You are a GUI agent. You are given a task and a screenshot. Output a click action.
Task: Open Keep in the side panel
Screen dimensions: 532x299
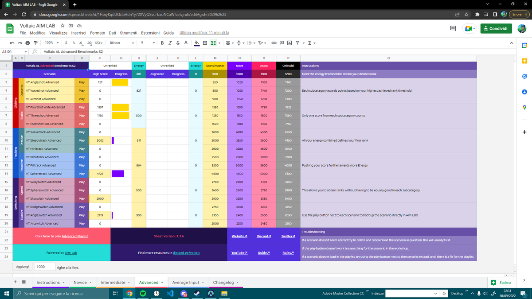pos(524,61)
